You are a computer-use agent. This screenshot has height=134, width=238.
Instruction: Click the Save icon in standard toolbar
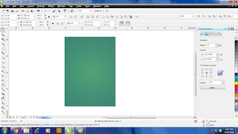tap(12, 11)
